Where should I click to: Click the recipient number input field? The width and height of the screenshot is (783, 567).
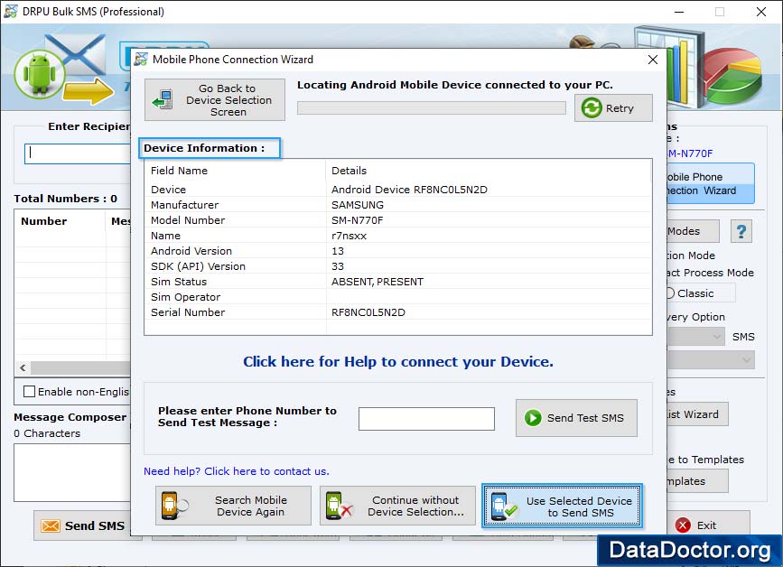[78, 153]
